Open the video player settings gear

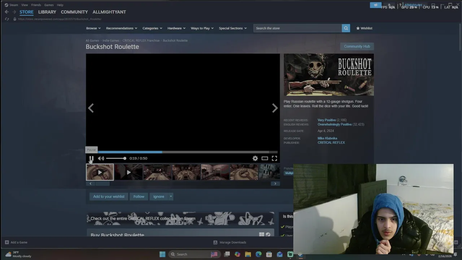[255, 158]
